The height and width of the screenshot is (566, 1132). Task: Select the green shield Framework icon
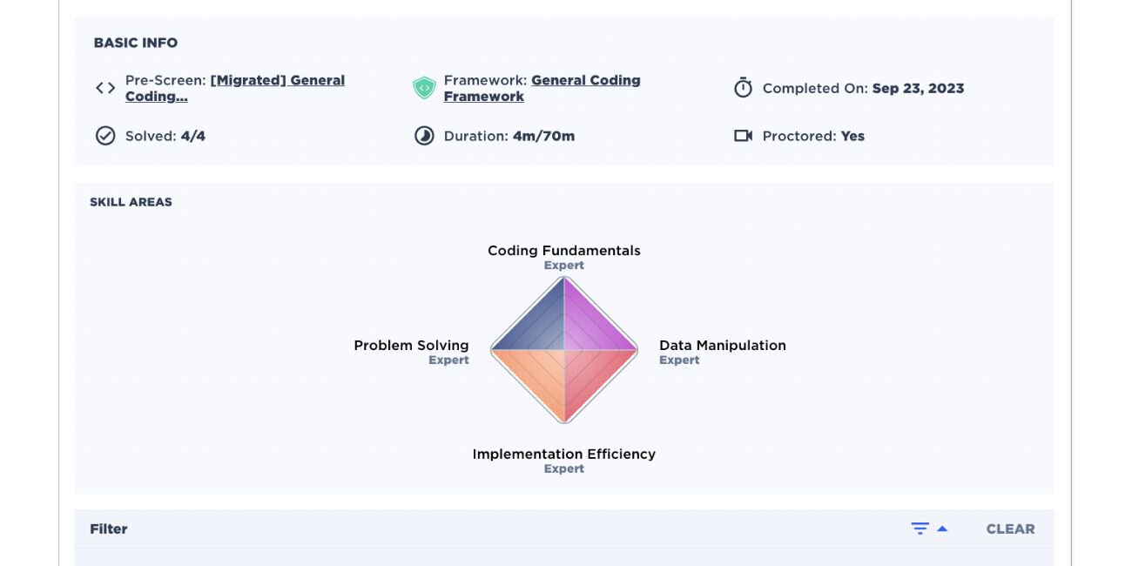pyautogui.click(x=424, y=87)
